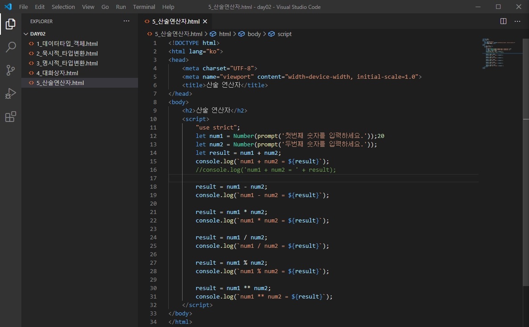Screen dimensions: 529x327
Task: Open the Go menu
Action: tap(105, 7)
